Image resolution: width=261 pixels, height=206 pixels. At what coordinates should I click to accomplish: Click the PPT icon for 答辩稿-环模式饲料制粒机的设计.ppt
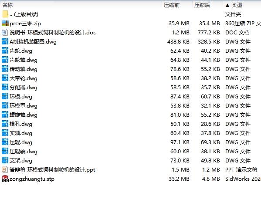pos(5,170)
